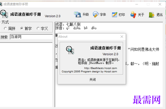Close the main application window
Screen dimensions: 166x109
(x=160, y=4)
